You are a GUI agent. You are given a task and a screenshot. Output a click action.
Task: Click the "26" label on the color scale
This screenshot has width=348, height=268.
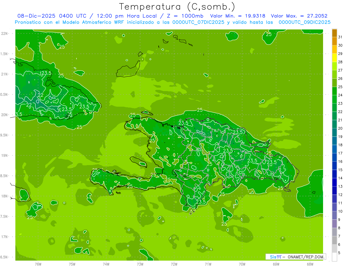tap(340, 79)
